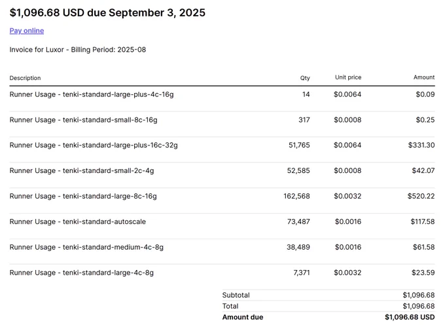This screenshot has width=445, height=327.
Task: Select the tenki-standard-large-8c-16g description
Action: pos(83,197)
